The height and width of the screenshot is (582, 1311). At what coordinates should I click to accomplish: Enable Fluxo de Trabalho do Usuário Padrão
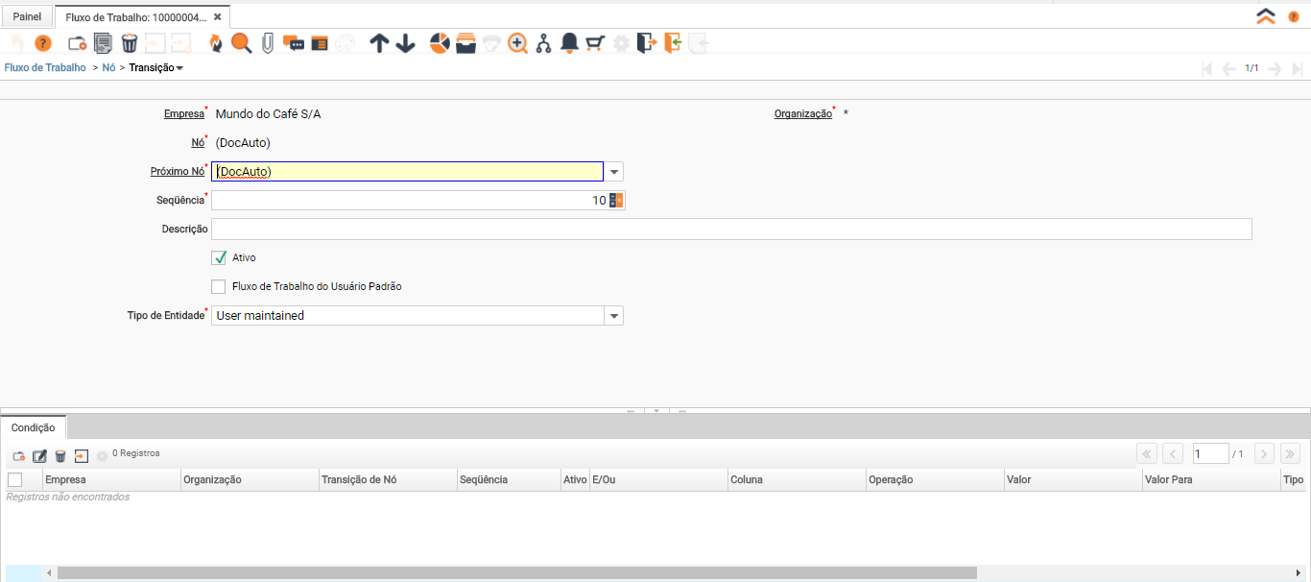pyautogui.click(x=219, y=286)
